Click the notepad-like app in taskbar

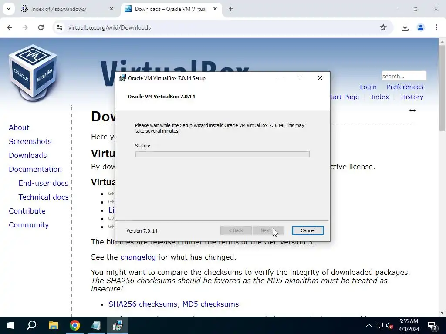click(x=96, y=325)
